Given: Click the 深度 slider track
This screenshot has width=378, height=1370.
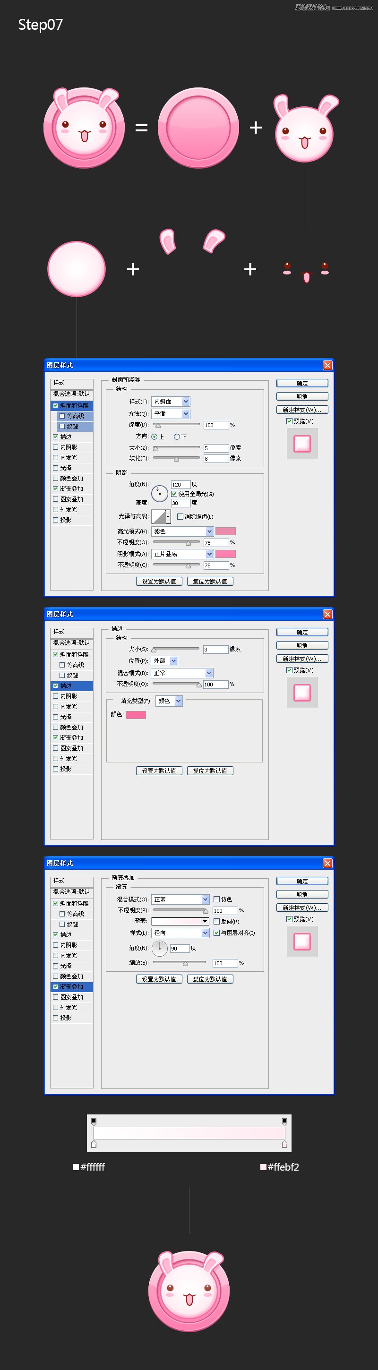Looking at the screenshot, I should click(x=177, y=425).
